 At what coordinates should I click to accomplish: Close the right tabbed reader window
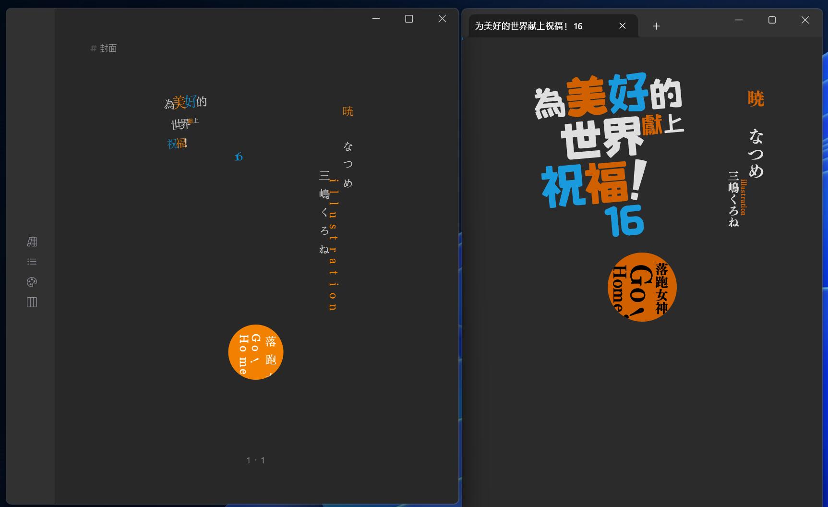coord(805,20)
